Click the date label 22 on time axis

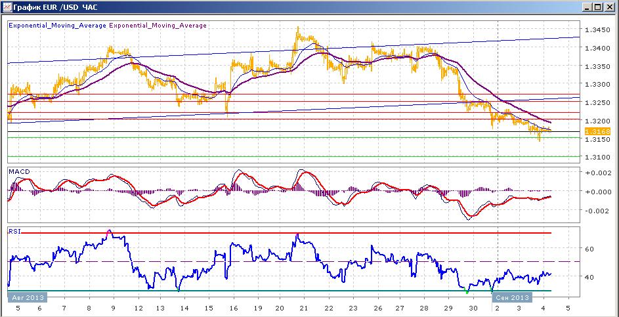tap(329, 308)
